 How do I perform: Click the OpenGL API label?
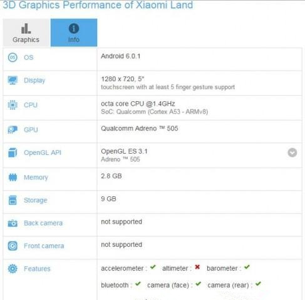(43, 152)
